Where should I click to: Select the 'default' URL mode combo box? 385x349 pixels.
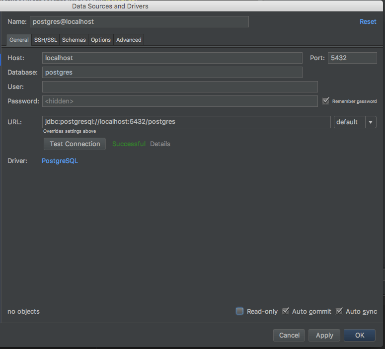click(x=349, y=122)
